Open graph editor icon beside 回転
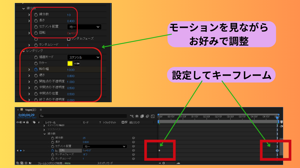 tap(56, 150)
